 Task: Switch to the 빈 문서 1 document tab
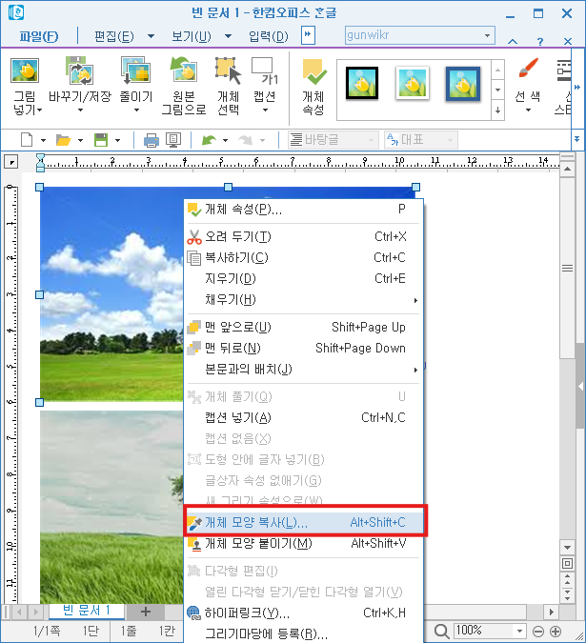point(87,611)
